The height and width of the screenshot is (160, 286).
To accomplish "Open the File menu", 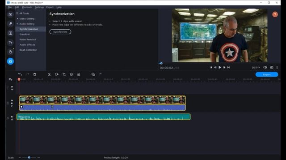I will (10, 7).
